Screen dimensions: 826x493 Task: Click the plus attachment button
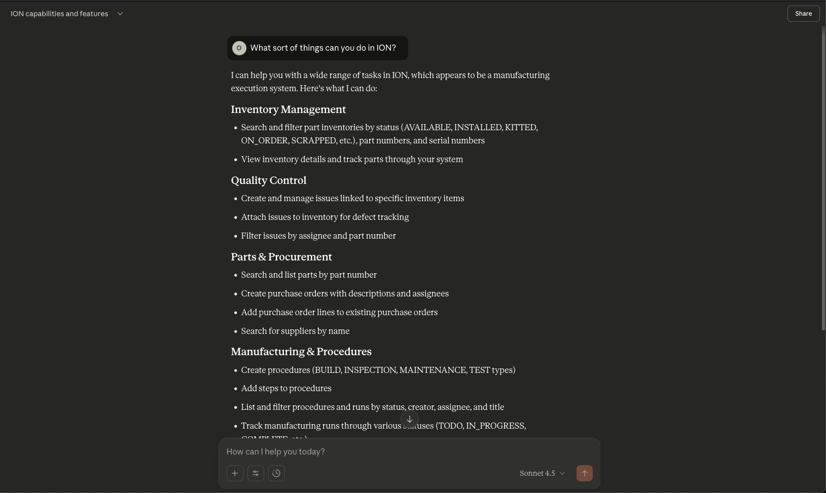235,473
